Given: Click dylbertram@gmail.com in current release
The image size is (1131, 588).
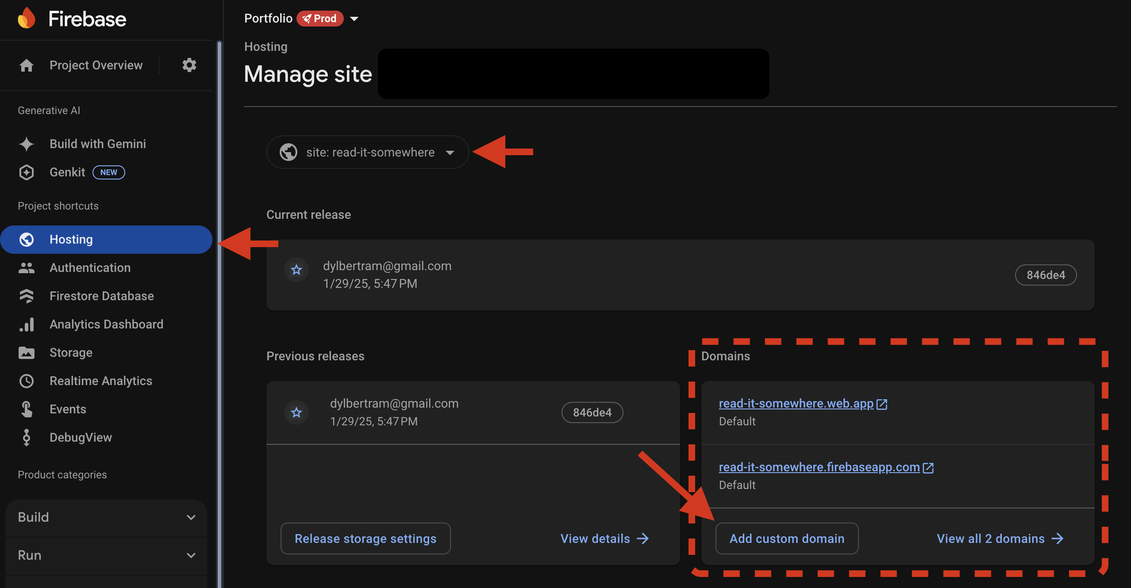Looking at the screenshot, I should (387, 266).
